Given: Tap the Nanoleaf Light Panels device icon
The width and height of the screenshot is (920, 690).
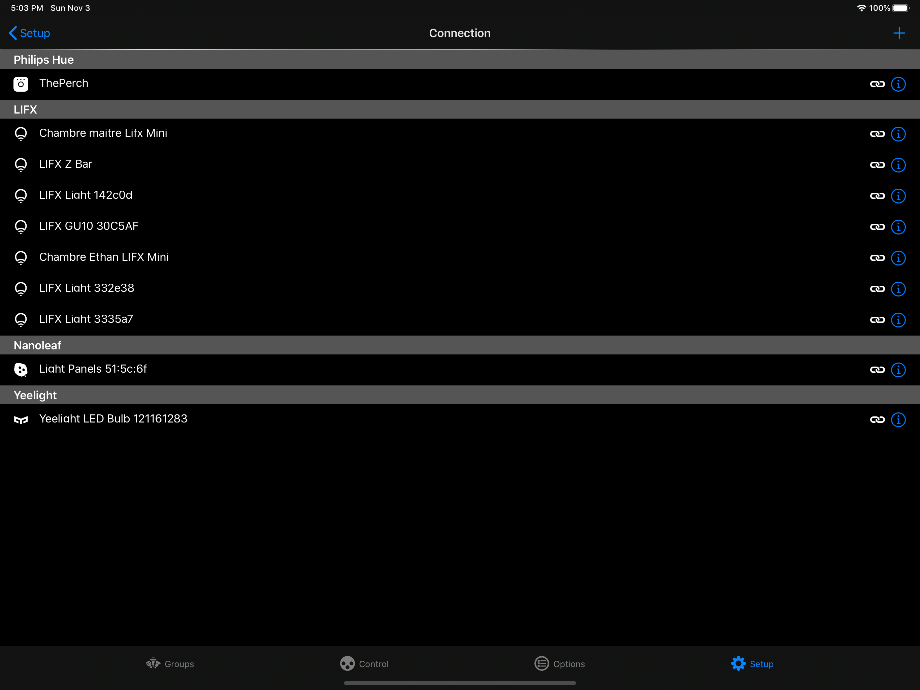Looking at the screenshot, I should 21,370.
